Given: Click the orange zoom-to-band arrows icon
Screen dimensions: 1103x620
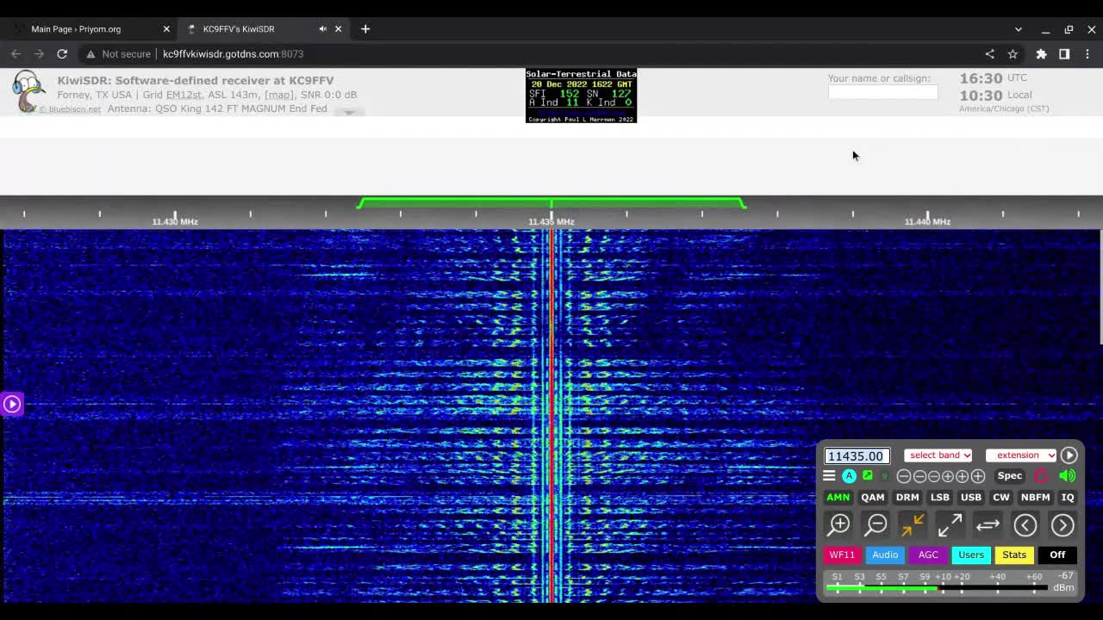Looking at the screenshot, I should (x=913, y=524).
